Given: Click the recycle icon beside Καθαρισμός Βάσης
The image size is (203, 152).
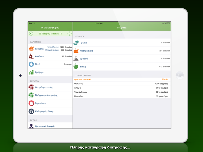Looking at the screenshot, I should (31, 111).
